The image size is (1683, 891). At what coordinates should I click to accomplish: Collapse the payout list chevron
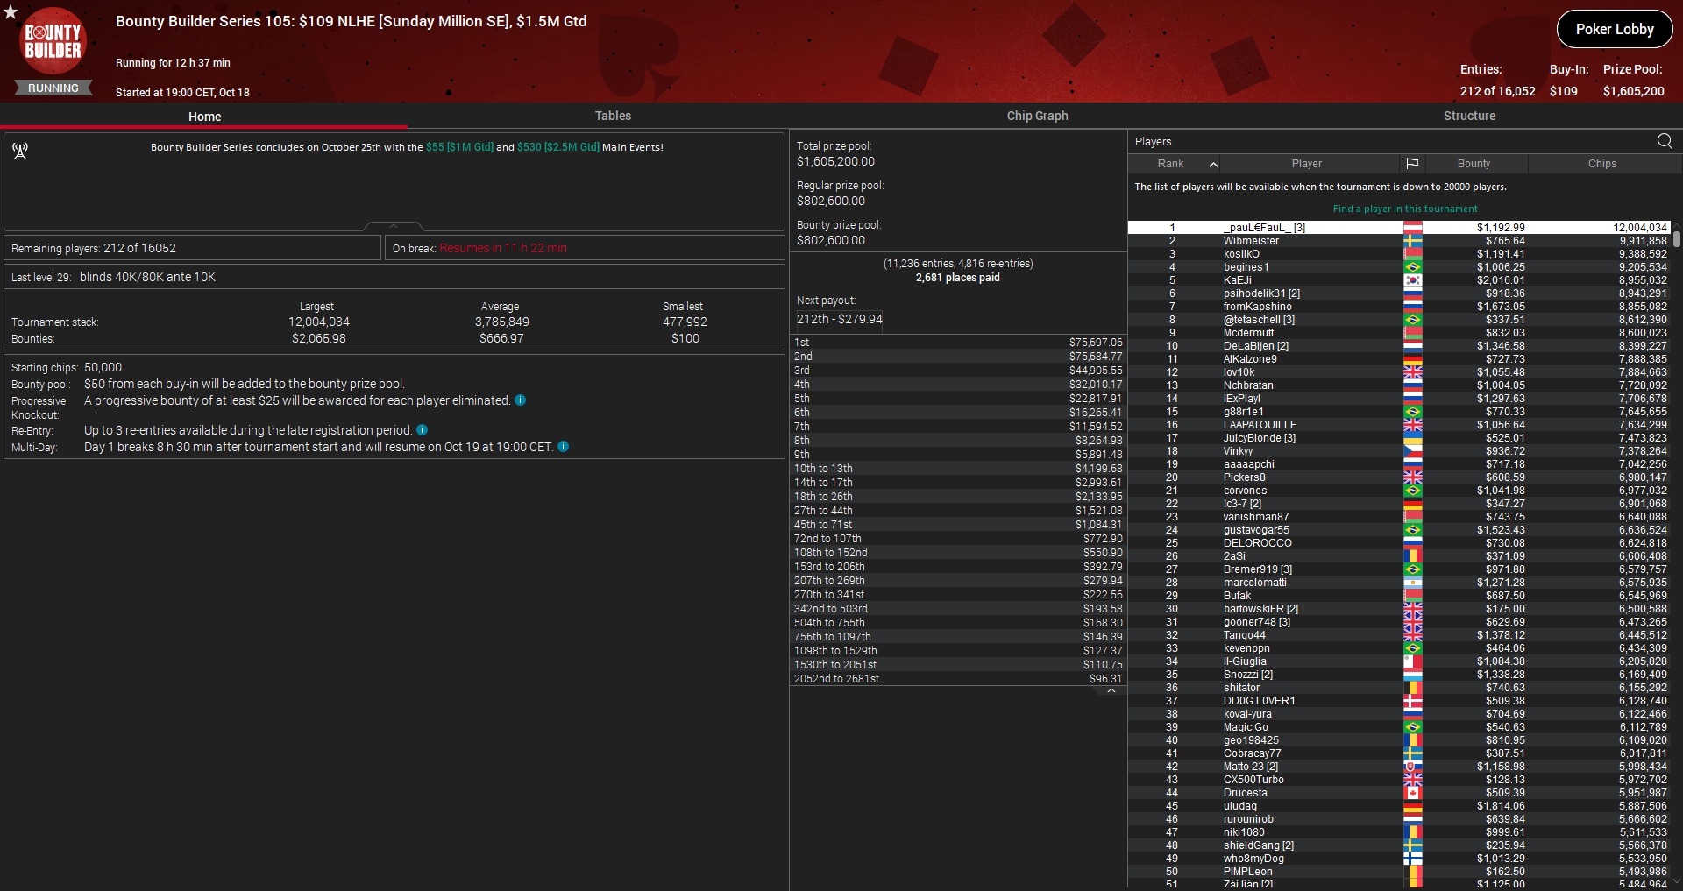(1111, 691)
